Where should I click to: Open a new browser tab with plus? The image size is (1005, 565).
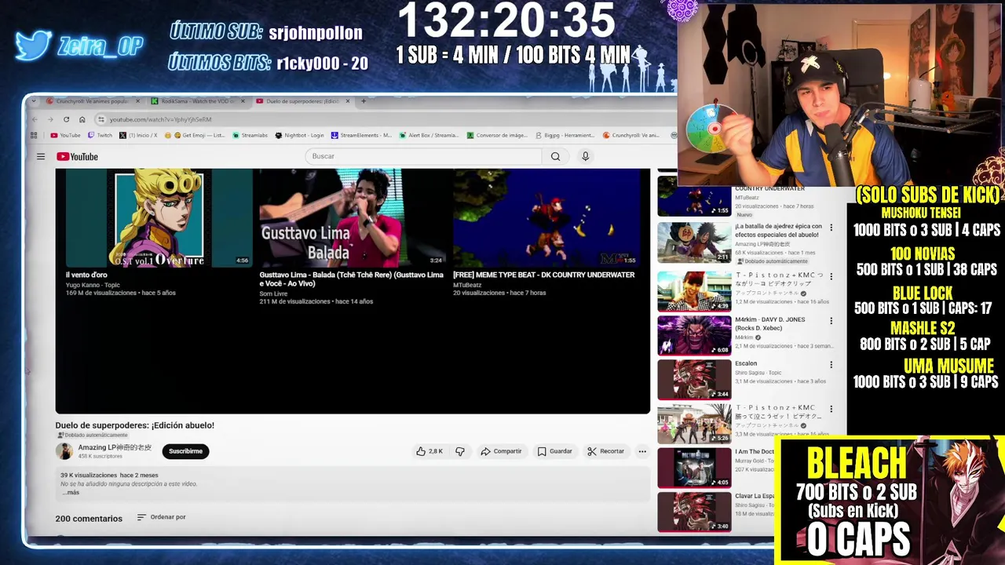pyautogui.click(x=364, y=101)
